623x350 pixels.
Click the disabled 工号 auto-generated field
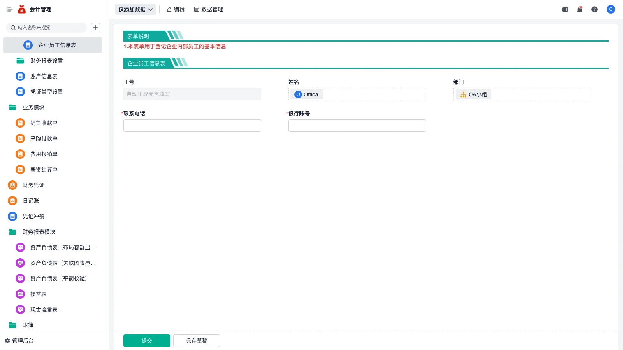[192, 94]
